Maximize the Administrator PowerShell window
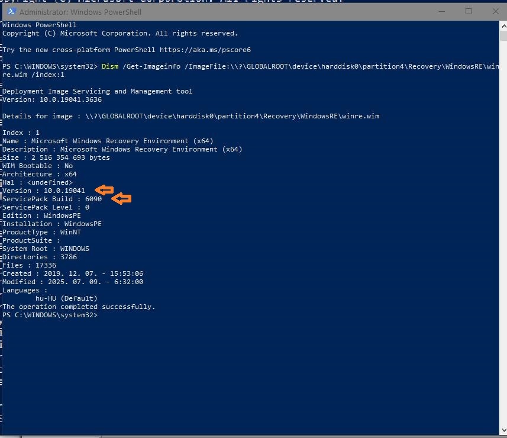The width and height of the screenshot is (507, 438). coord(469,11)
